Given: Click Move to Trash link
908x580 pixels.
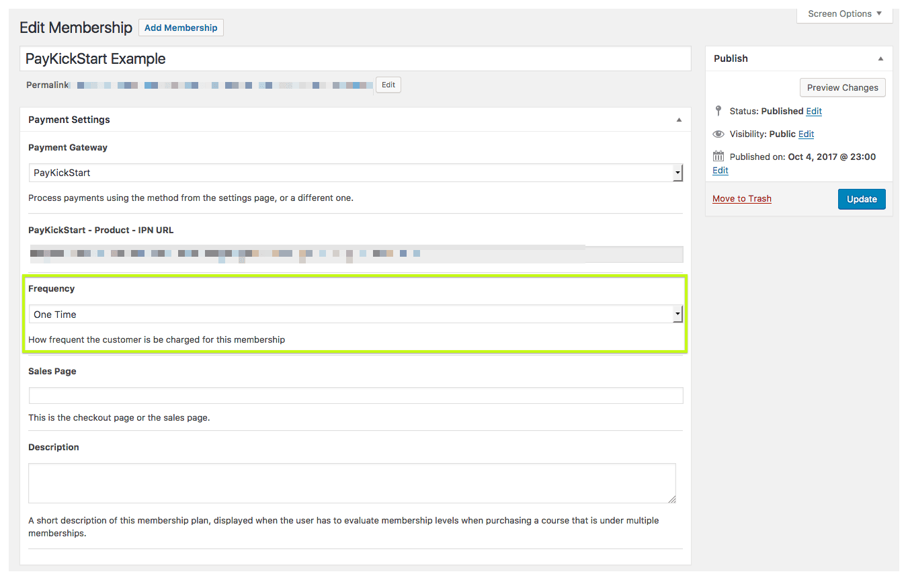Looking at the screenshot, I should coord(742,198).
